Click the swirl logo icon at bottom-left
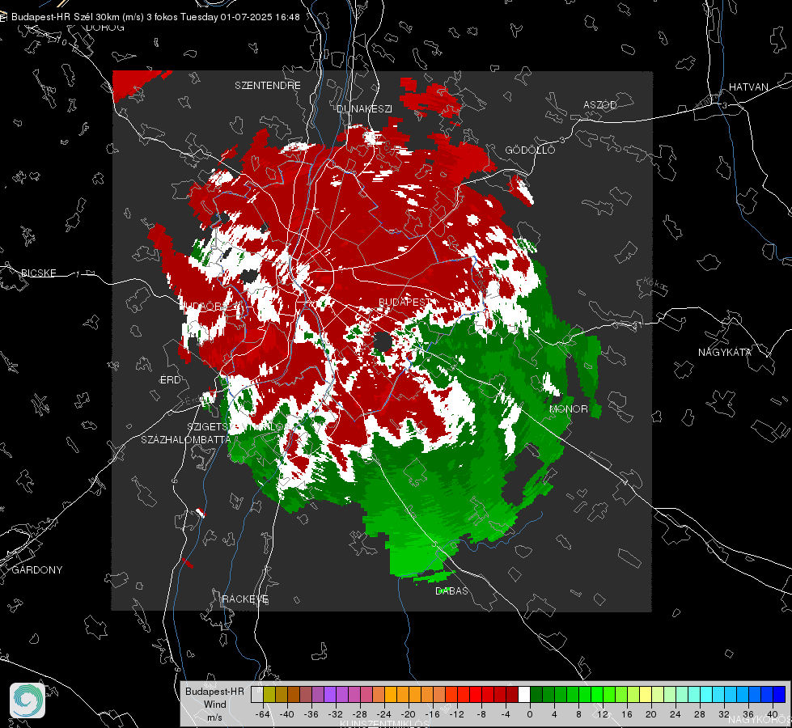792x728 pixels. point(28,700)
